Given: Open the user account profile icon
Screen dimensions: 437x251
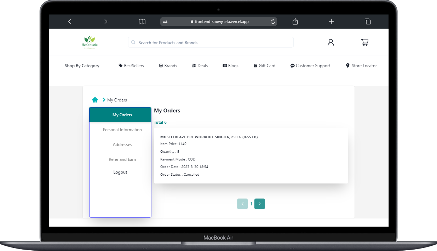Looking at the screenshot, I should point(330,42).
